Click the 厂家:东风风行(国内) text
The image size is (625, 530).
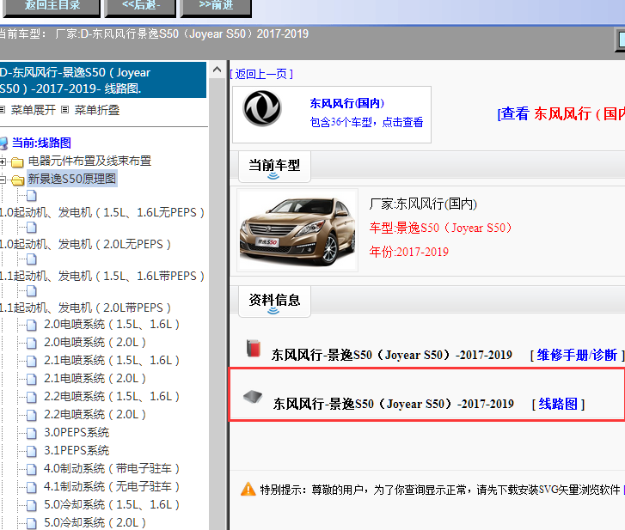coord(423,204)
